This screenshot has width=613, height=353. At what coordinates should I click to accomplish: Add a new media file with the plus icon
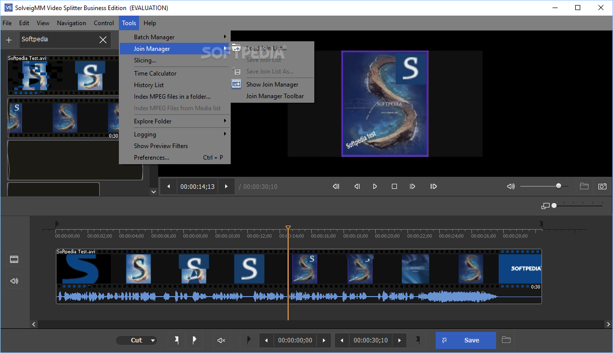point(9,40)
